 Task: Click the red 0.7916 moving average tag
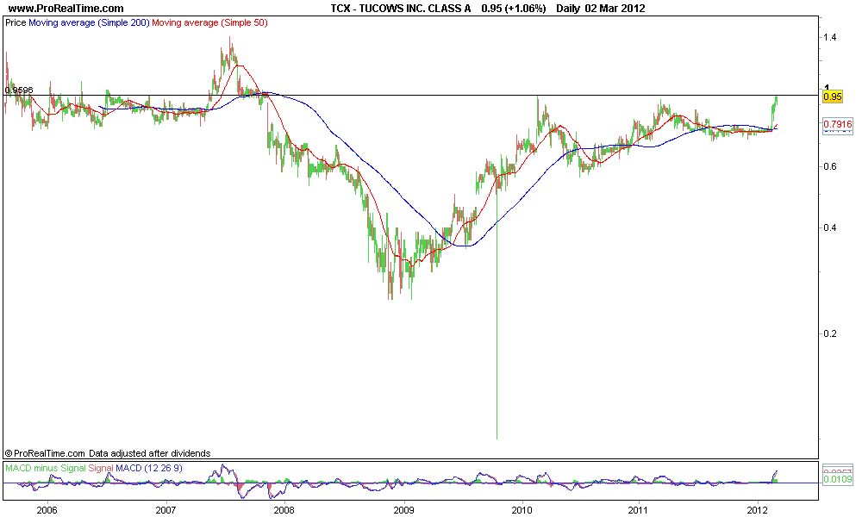coord(837,124)
